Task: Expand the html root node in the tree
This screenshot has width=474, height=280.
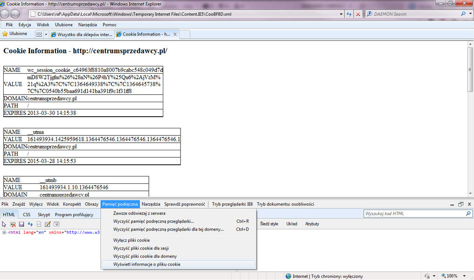Action: click(x=4, y=232)
